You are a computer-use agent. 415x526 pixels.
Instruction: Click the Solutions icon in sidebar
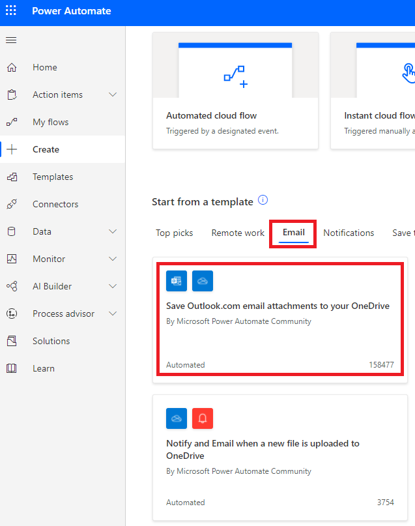click(x=12, y=341)
